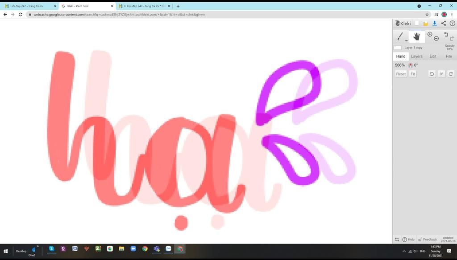Go back in browser history
This screenshot has width=457, height=260.
click(5, 14)
